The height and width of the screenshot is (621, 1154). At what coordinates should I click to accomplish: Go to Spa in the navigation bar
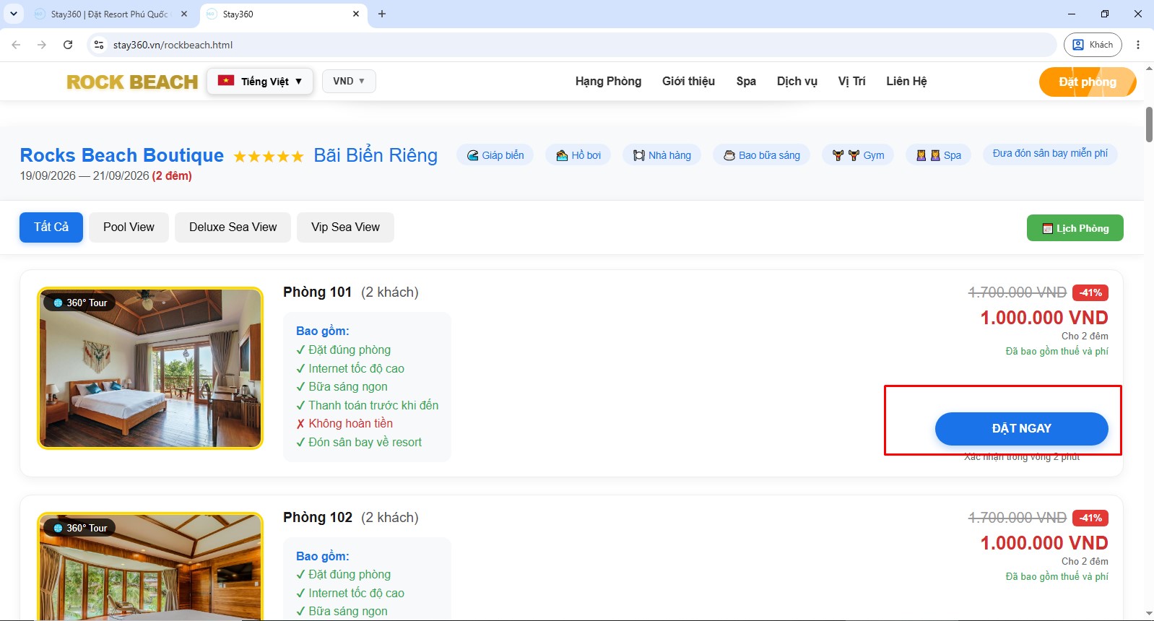(x=746, y=82)
